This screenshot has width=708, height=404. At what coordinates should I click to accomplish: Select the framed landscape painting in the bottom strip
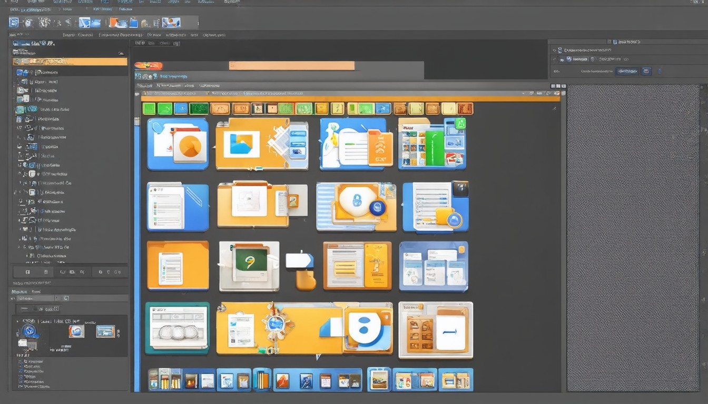379,379
